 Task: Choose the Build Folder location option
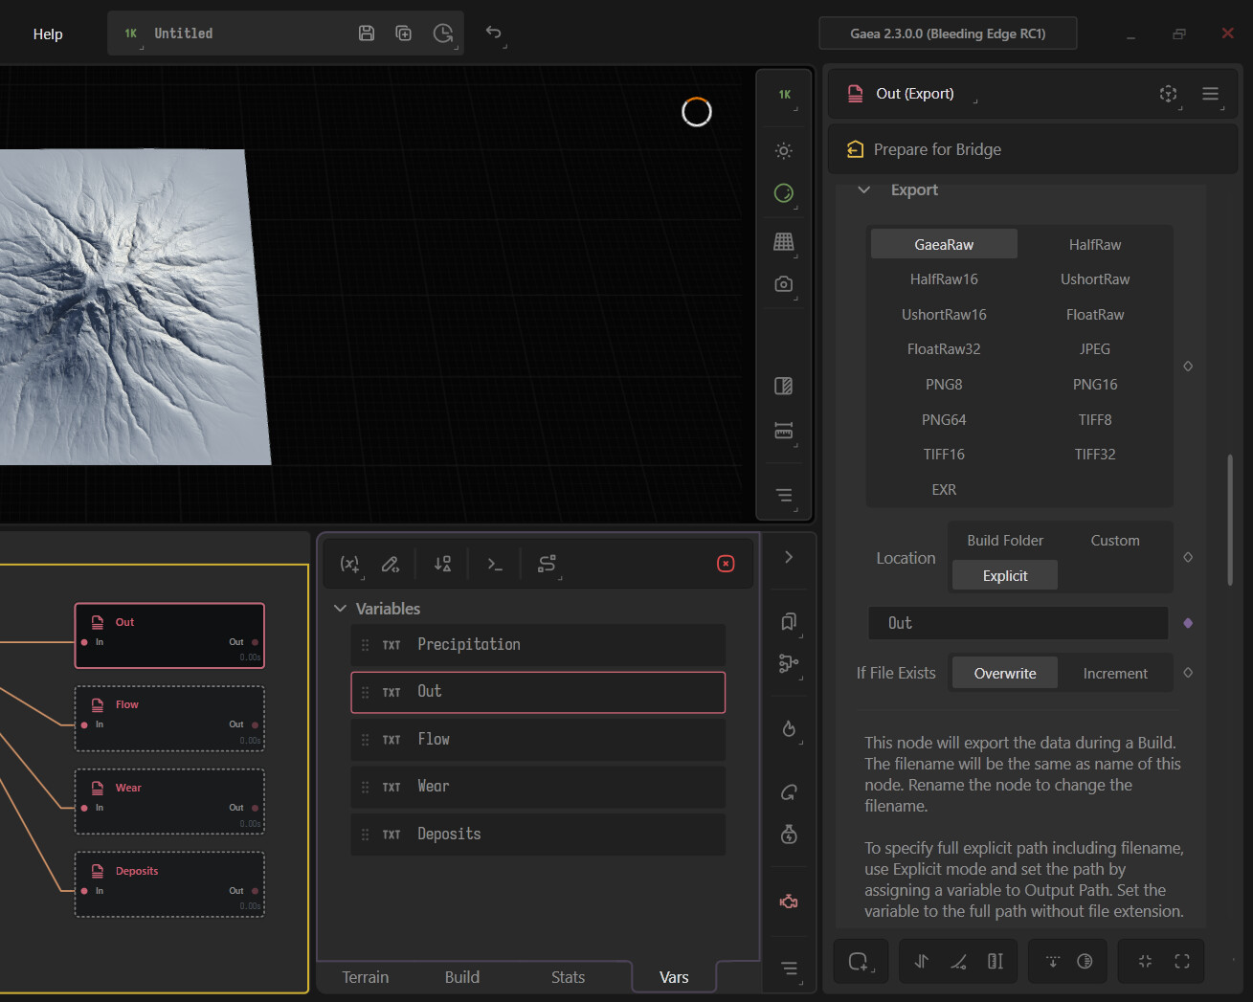(1005, 541)
